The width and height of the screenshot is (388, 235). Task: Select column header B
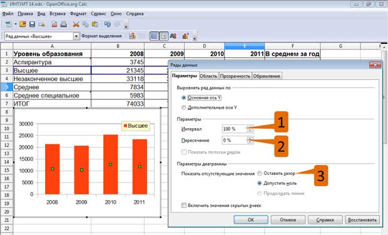[x=118, y=46]
